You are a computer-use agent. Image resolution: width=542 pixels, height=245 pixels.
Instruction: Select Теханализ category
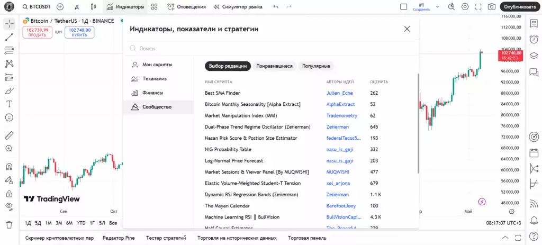(158, 79)
